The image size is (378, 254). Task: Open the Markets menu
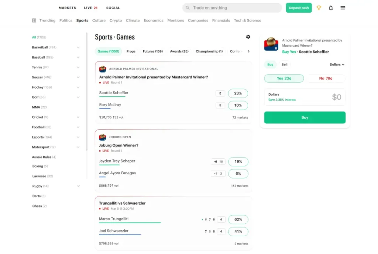tap(67, 8)
